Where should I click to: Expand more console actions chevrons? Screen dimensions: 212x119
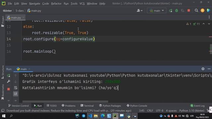pos(16,100)
